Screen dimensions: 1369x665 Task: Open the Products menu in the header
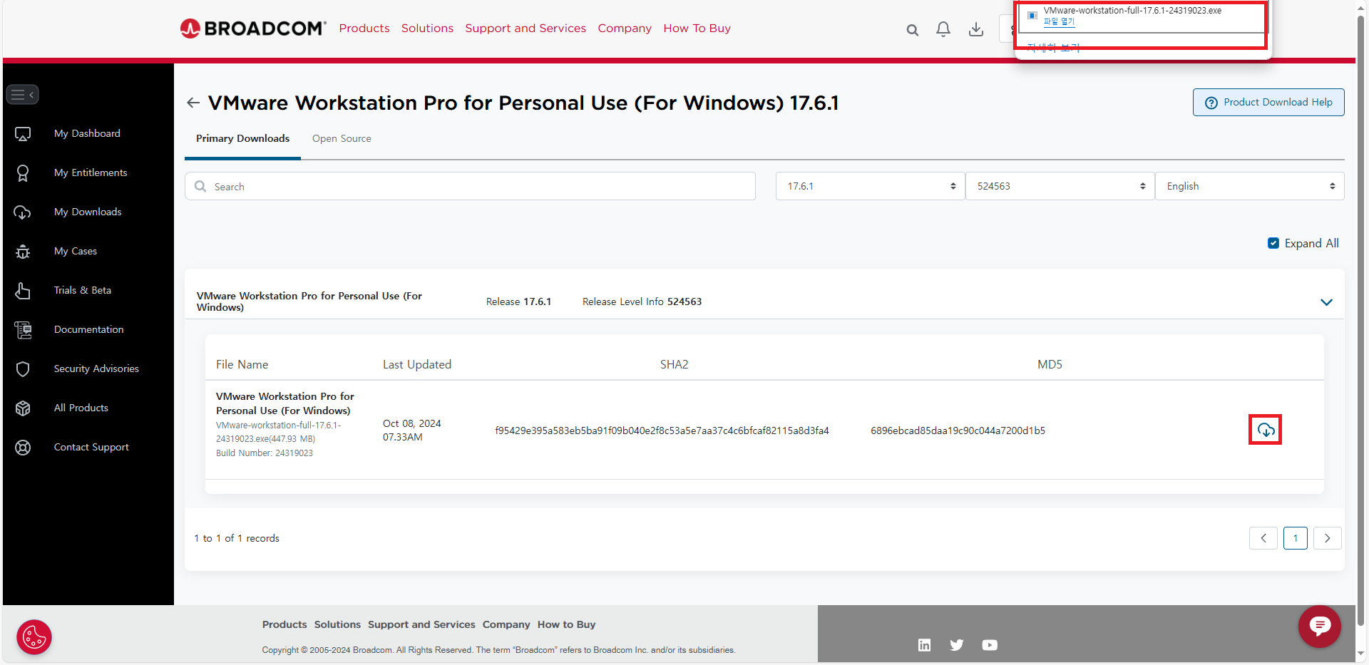coord(364,29)
